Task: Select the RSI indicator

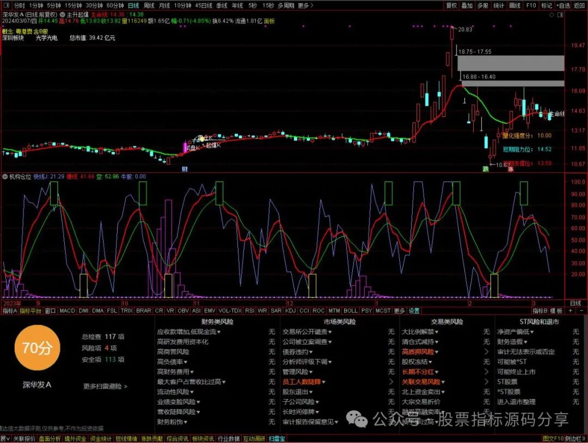Action: 249,311
